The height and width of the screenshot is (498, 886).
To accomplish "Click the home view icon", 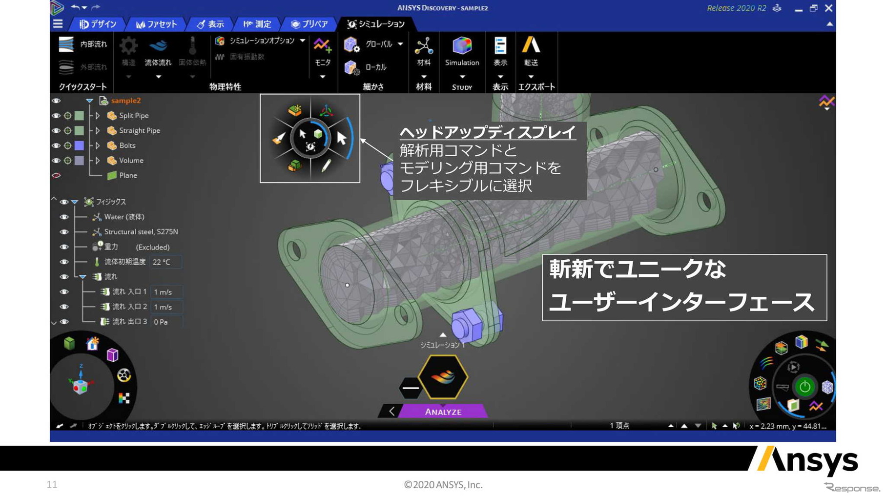I will pos(92,344).
